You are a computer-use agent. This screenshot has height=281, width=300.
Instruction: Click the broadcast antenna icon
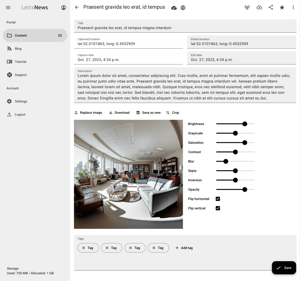247,8
